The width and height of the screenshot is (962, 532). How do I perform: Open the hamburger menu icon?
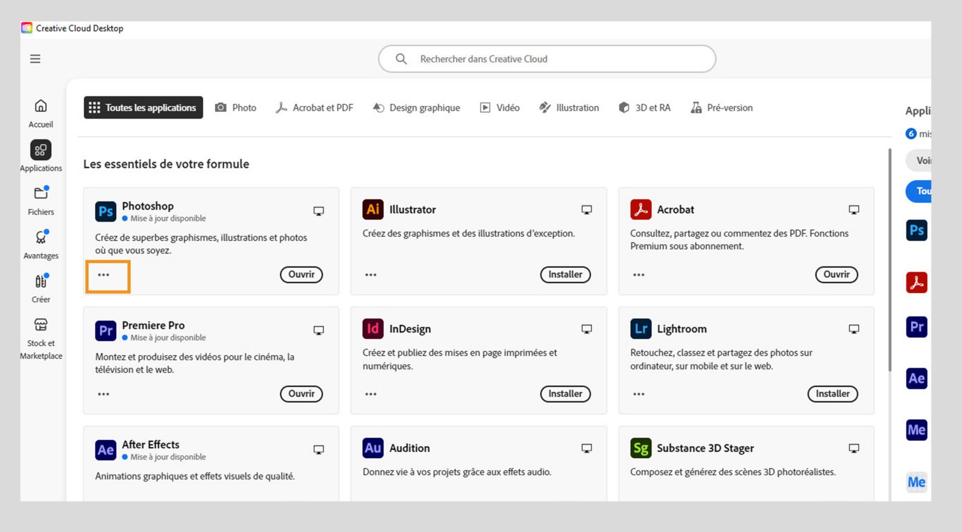[x=35, y=59]
